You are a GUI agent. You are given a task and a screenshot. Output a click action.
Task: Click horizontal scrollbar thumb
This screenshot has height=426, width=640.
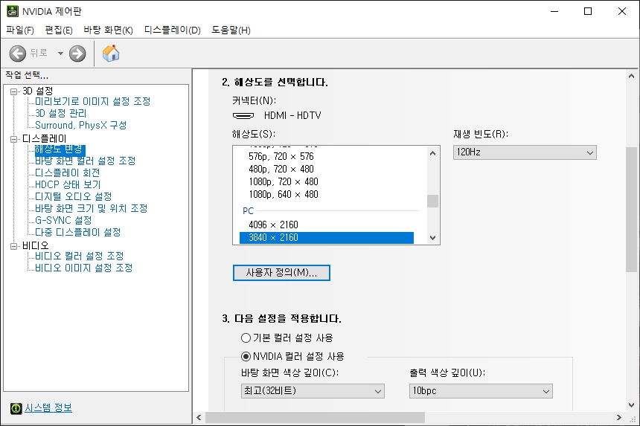coord(315,417)
